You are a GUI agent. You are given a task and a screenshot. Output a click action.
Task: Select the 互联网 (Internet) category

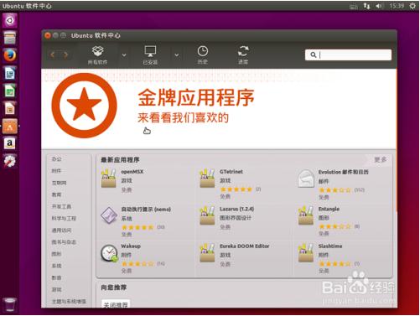click(59, 183)
